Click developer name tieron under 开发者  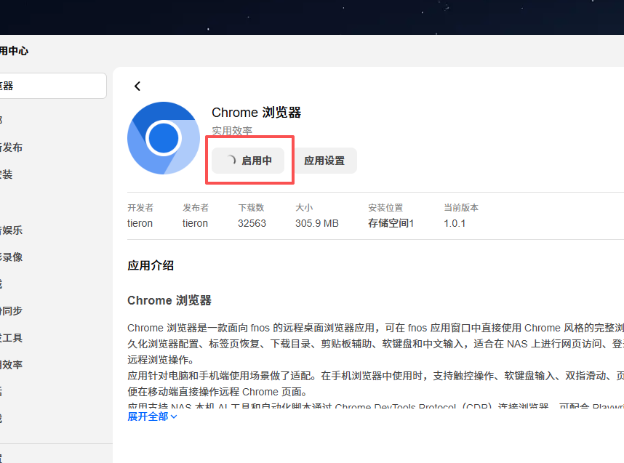[x=140, y=223]
